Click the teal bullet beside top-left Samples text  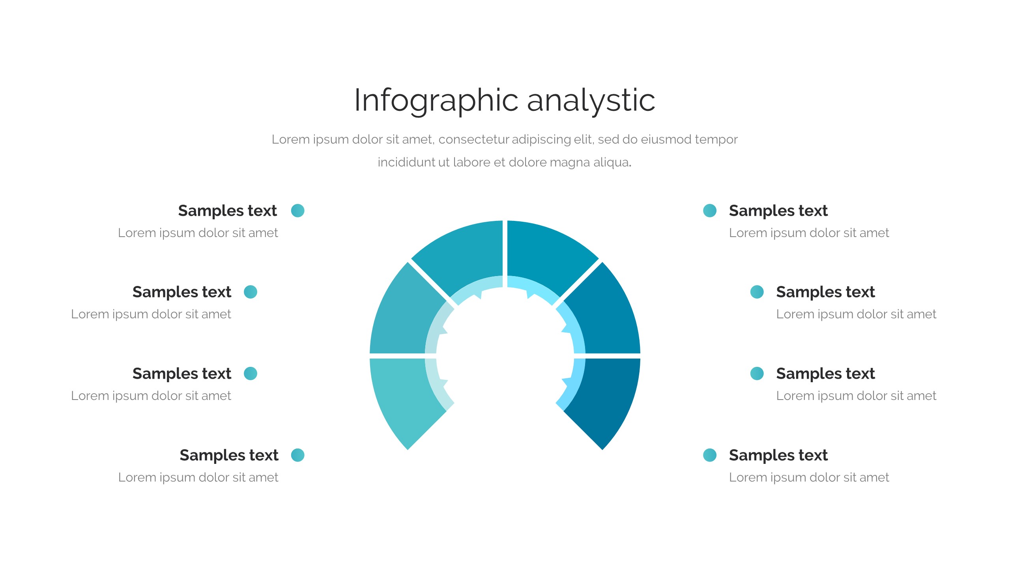pyautogui.click(x=297, y=211)
